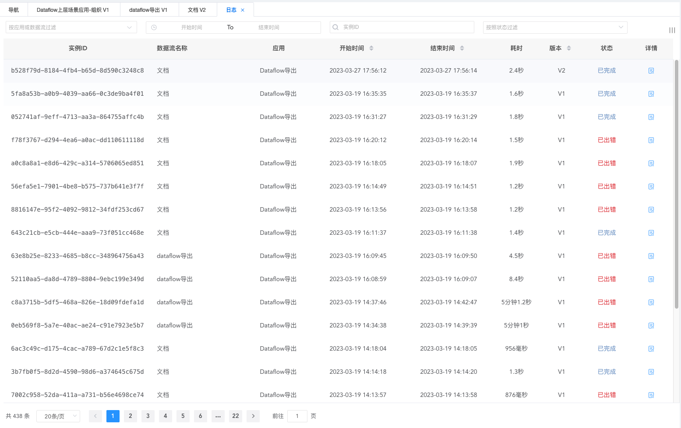The width and height of the screenshot is (681, 428).
Task: Sort by end time column arrows
Action: coord(462,48)
